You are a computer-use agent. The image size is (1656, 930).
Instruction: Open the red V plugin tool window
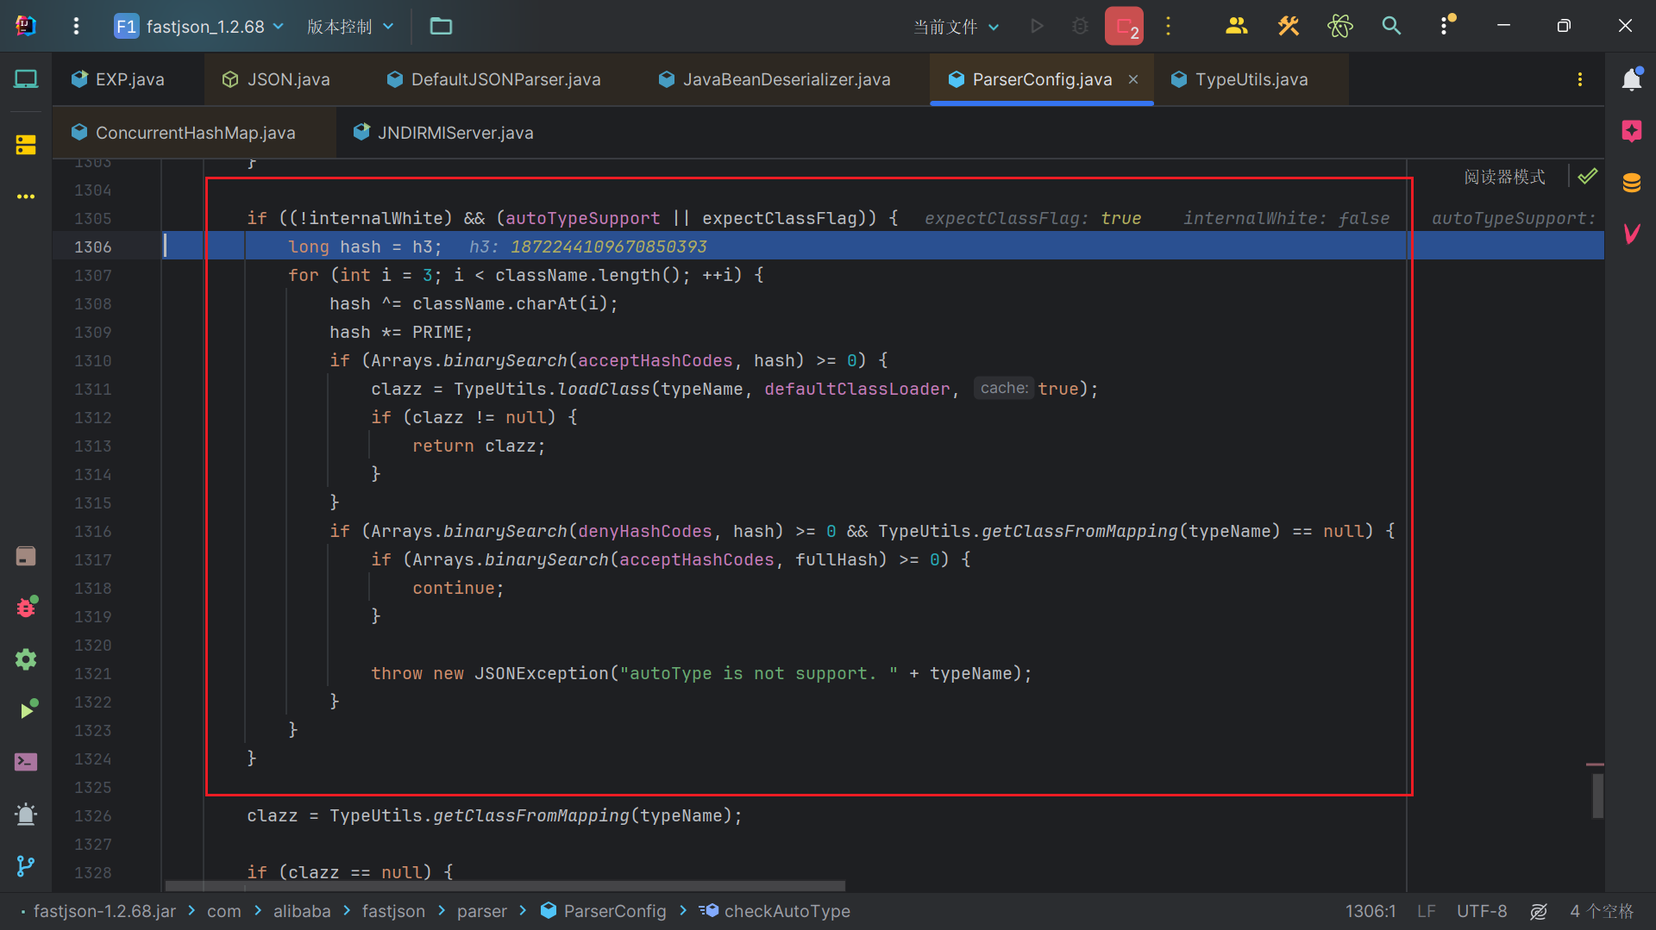pos(1632,234)
